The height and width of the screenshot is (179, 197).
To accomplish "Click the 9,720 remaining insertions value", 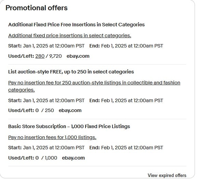I will coord(55,56).
